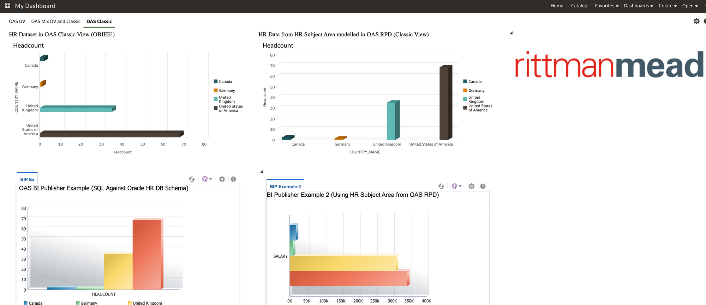Viewport: 706px width, 305px height.
Task: Collapse section via triangle above BIP Example 2
Action: 262,172
